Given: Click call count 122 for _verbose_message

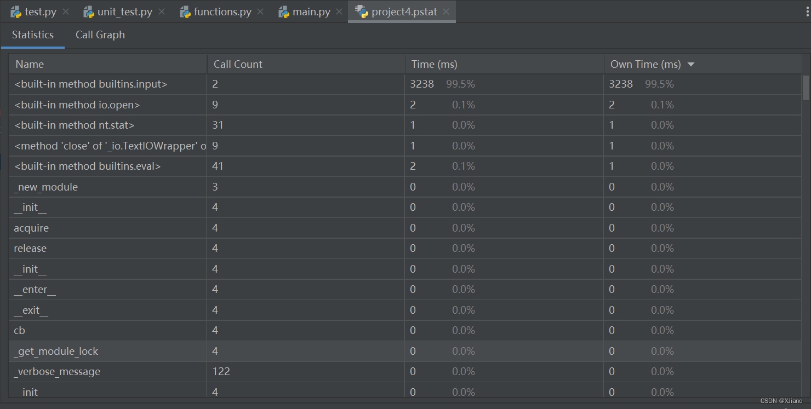Looking at the screenshot, I should click(x=221, y=372).
